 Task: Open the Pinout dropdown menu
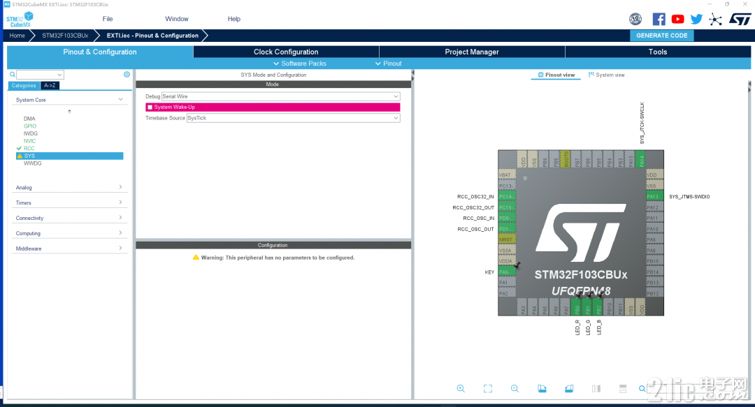(388, 64)
